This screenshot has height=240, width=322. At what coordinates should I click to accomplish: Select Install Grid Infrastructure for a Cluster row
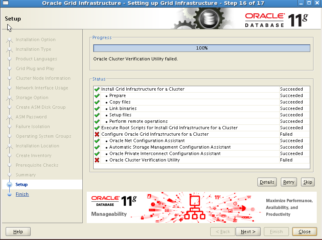pos(202,89)
